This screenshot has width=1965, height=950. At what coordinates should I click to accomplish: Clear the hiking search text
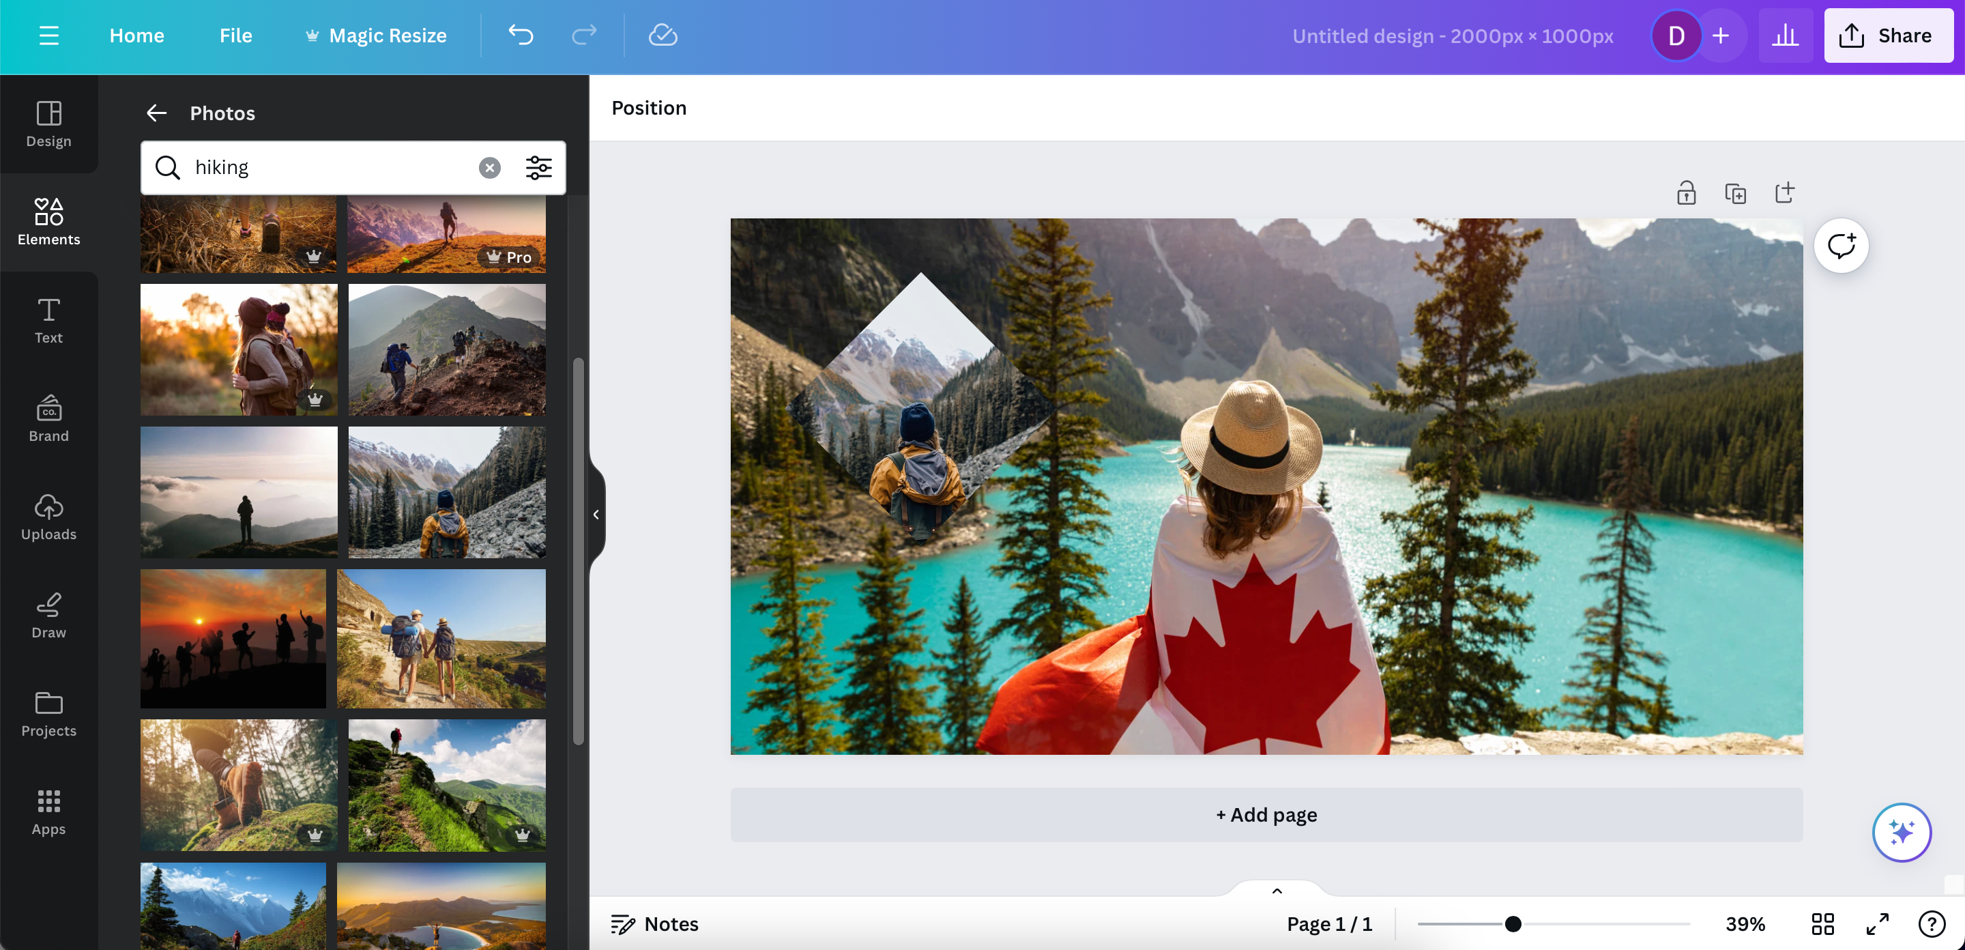[x=490, y=167]
